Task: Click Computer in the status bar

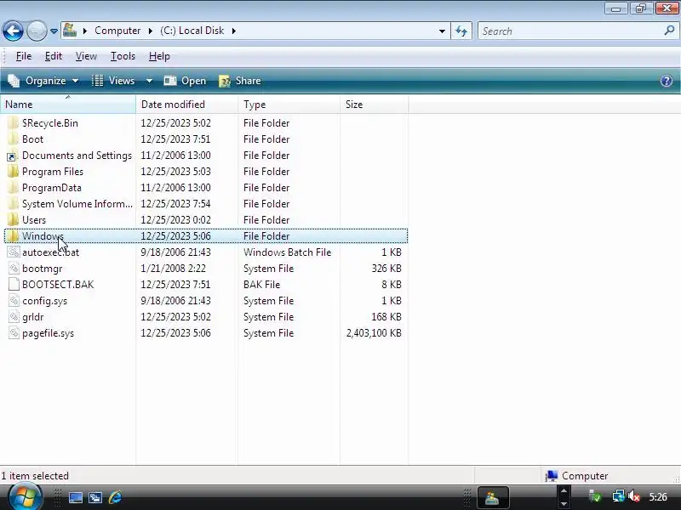Action: pos(577,476)
